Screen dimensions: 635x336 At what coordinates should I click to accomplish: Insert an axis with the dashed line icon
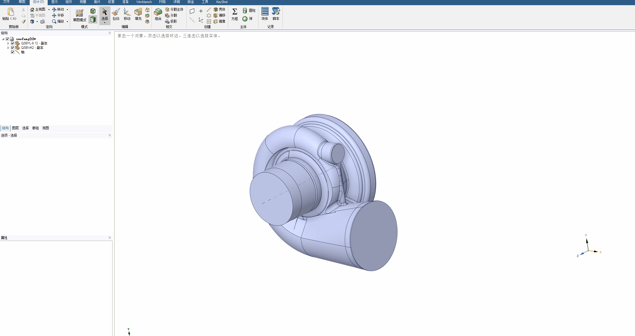pos(192,20)
